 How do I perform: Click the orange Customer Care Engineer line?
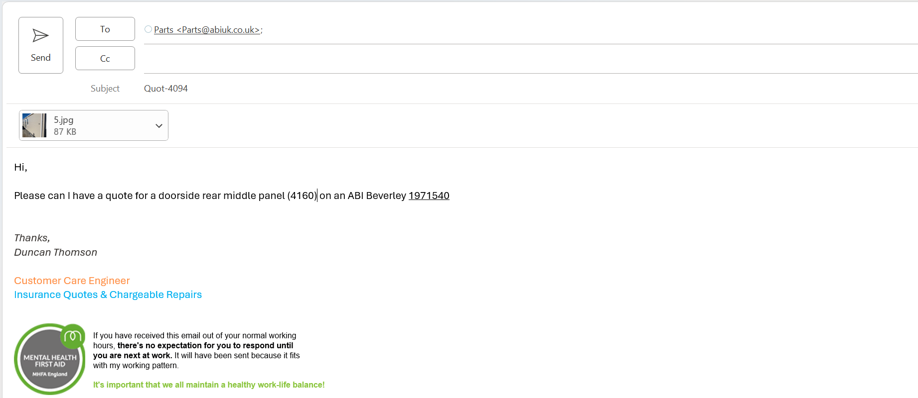(72, 281)
